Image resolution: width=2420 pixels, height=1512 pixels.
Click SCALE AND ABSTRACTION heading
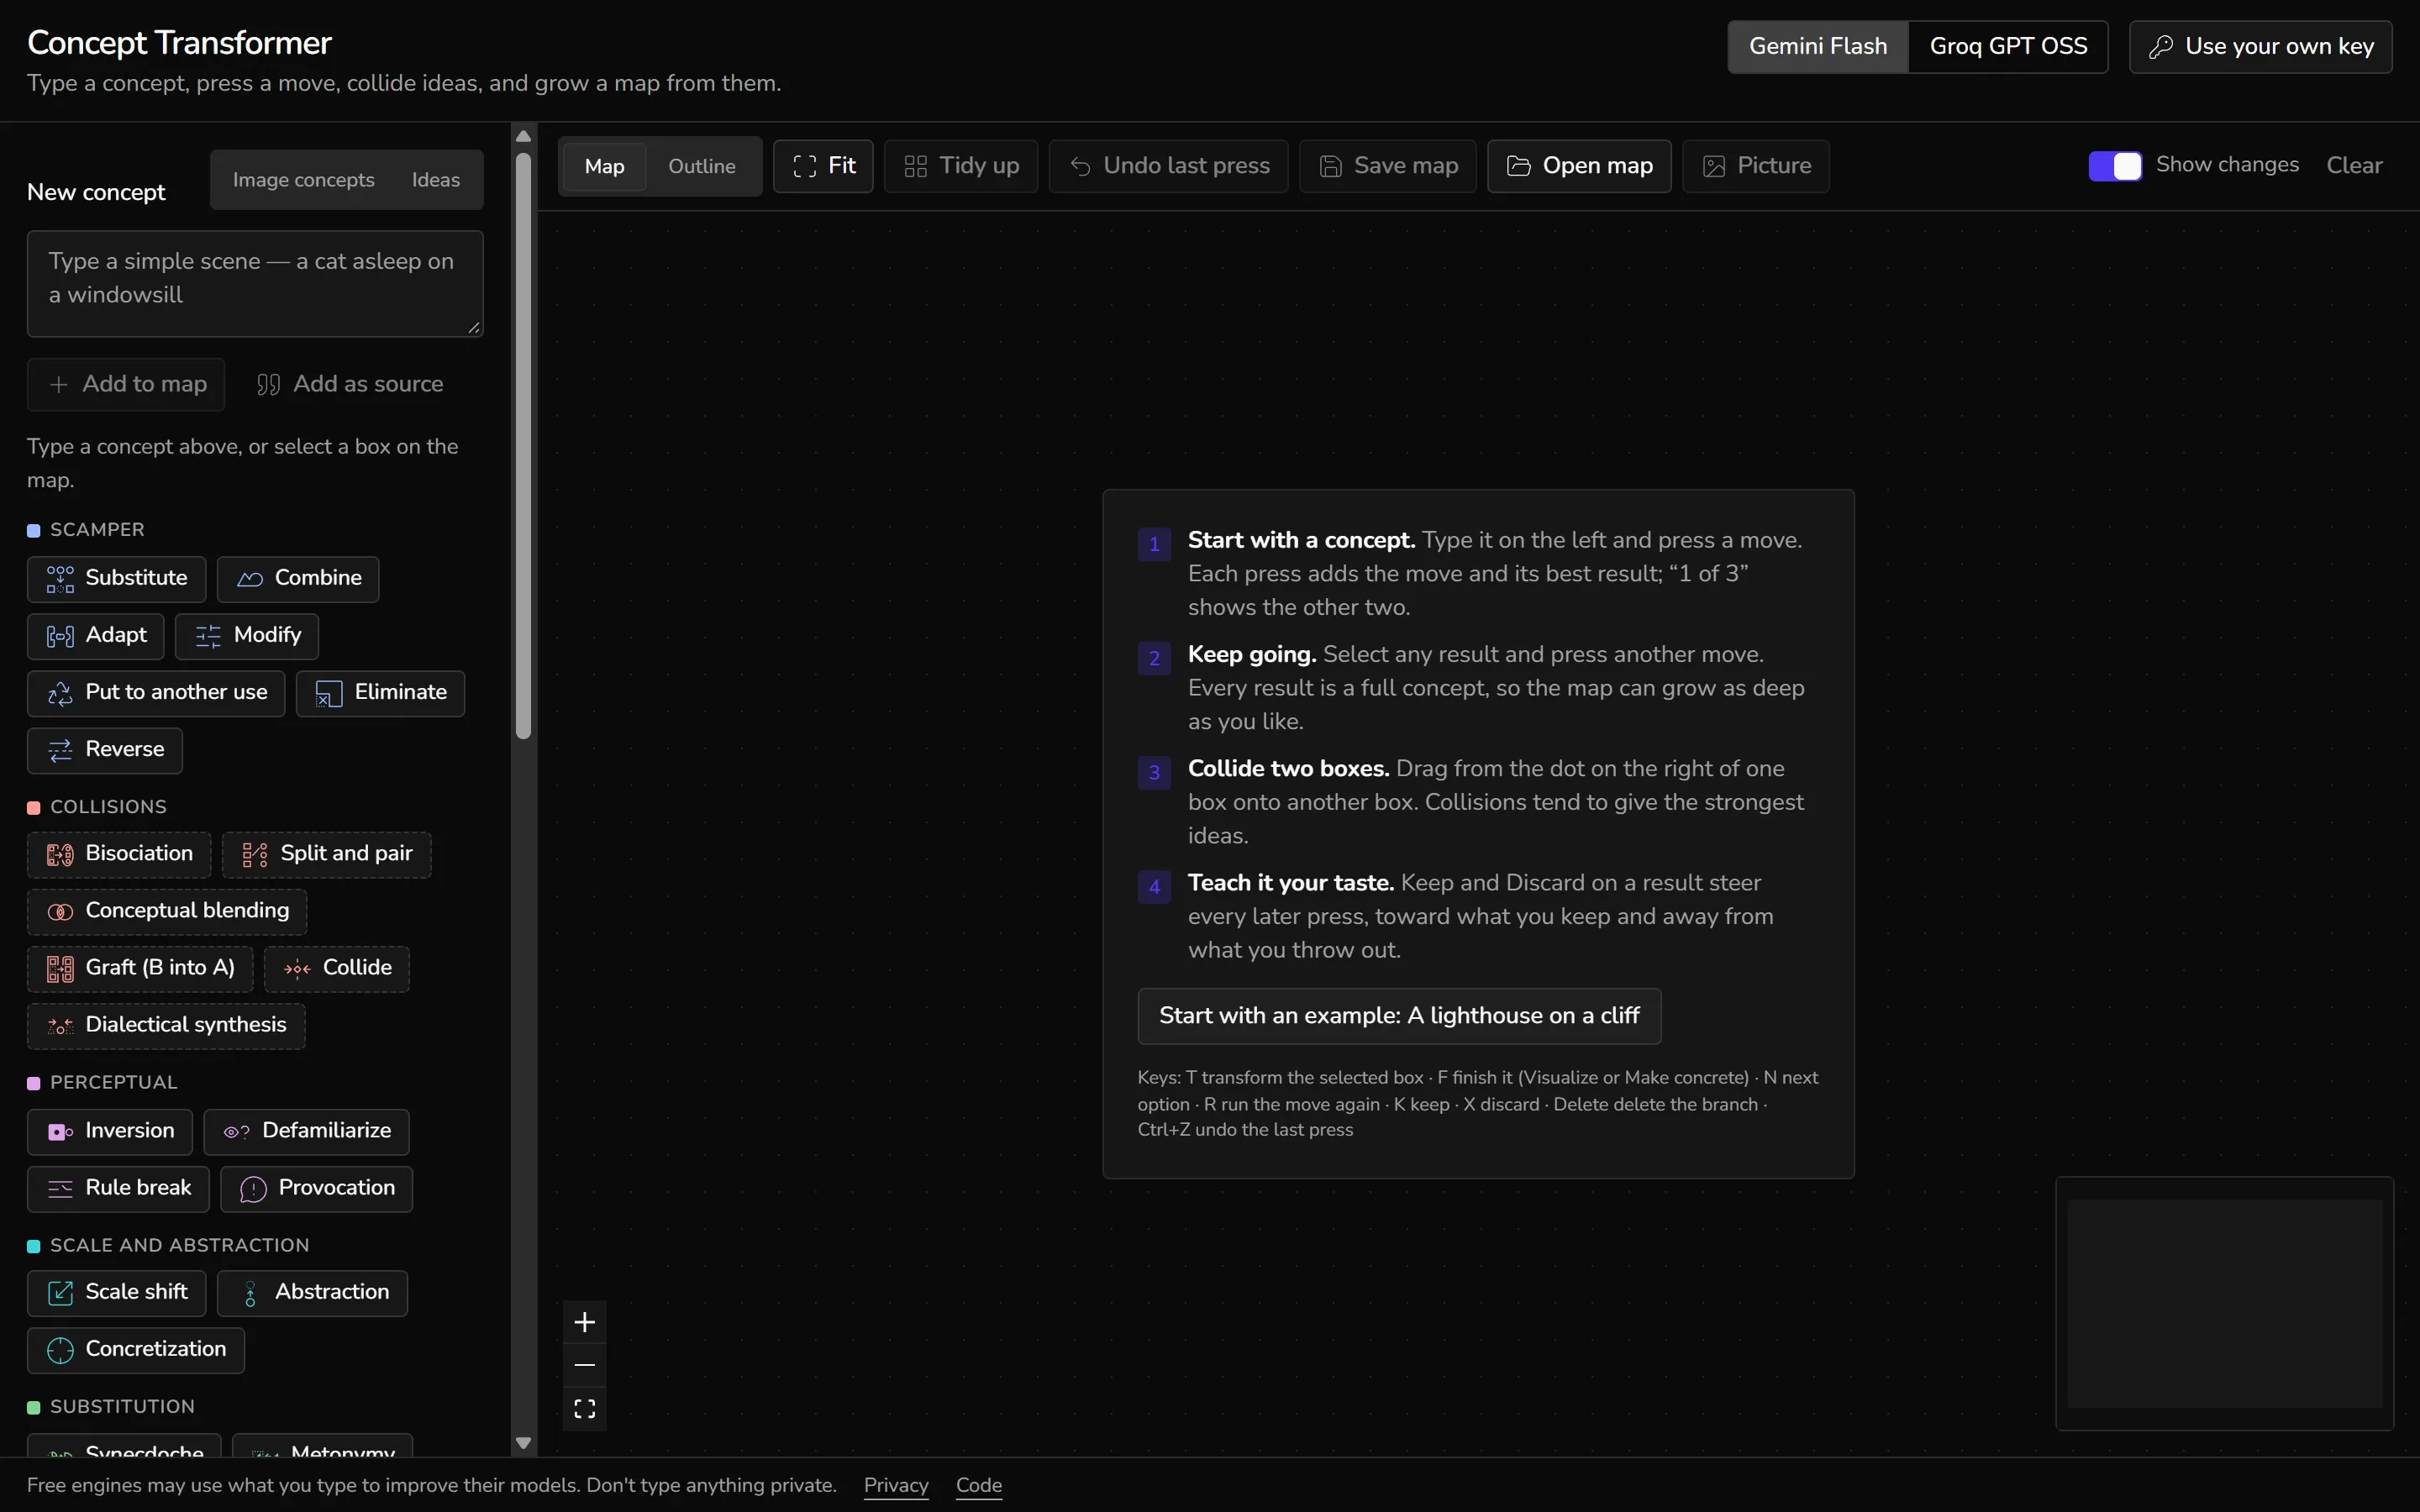pos(180,1246)
